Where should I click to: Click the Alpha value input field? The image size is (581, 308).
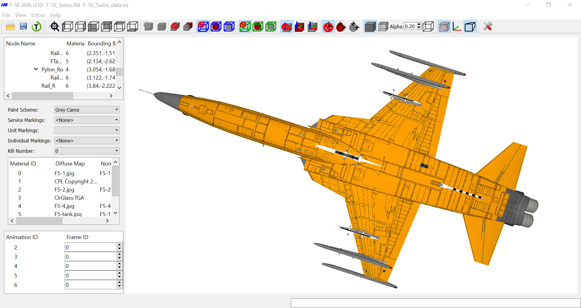tap(411, 26)
